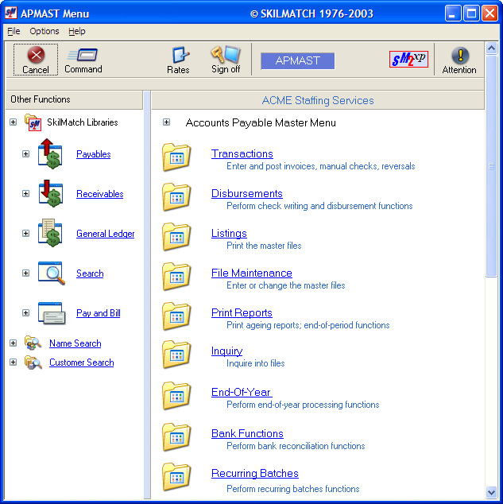503x504 pixels.
Task: Open the General Ledger link
Action: point(106,234)
